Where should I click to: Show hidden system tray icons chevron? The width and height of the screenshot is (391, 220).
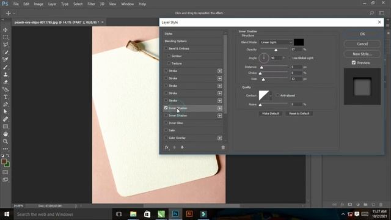(343, 214)
